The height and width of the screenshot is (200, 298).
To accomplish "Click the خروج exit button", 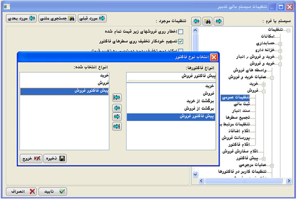I will (x=31, y=158).
